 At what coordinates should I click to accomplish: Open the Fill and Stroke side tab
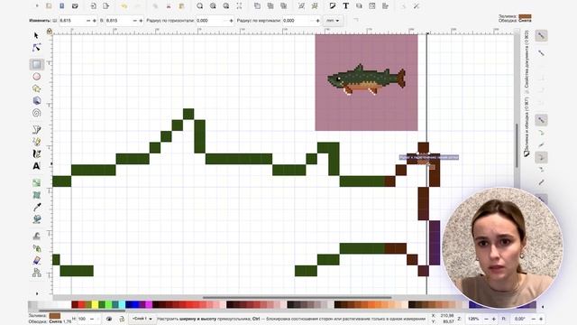point(527,127)
